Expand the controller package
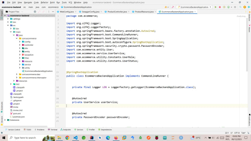Viewport: 251px width, 141px height. 20,45
